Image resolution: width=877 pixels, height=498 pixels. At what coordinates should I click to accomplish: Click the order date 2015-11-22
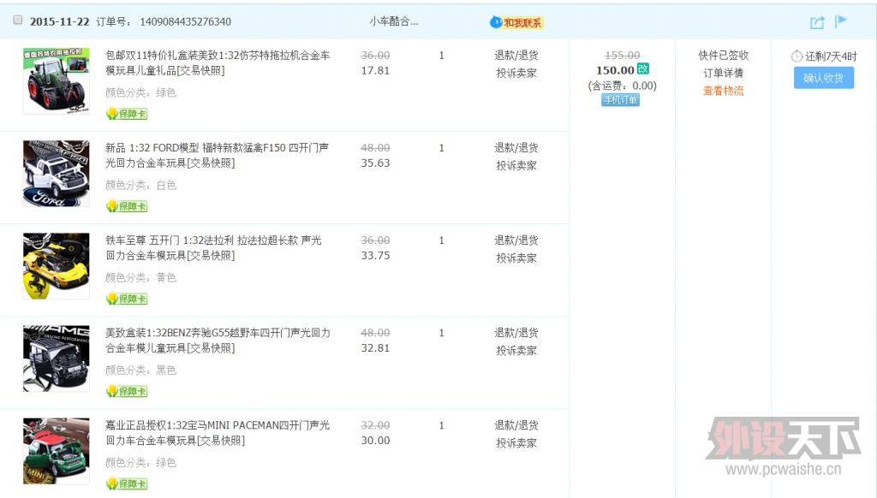pos(59,21)
